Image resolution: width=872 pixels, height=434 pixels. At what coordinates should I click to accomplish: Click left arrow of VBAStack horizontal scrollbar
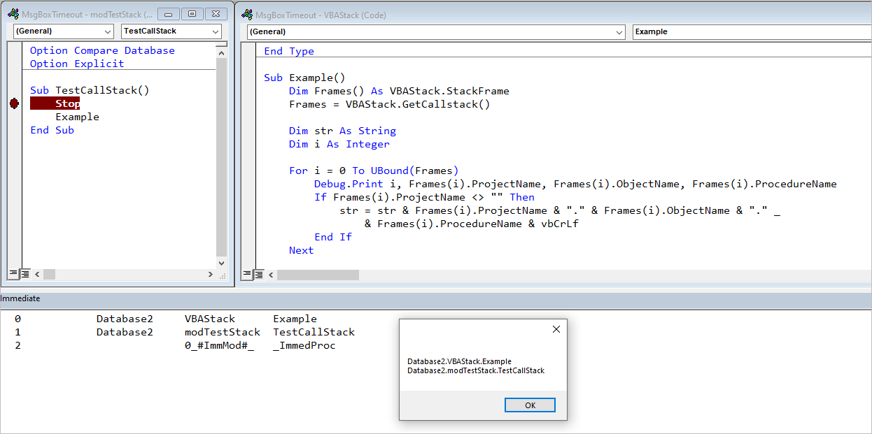pyautogui.click(x=271, y=275)
